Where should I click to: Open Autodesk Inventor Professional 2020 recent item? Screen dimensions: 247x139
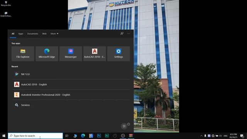point(71,95)
